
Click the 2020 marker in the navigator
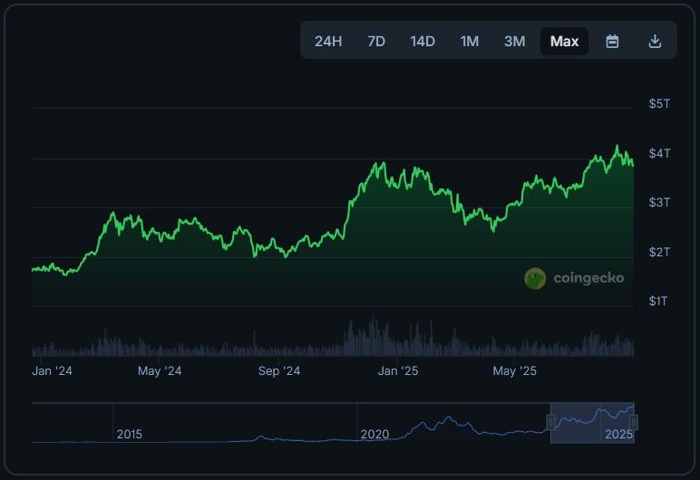pyautogui.click(x=375, y=435)
